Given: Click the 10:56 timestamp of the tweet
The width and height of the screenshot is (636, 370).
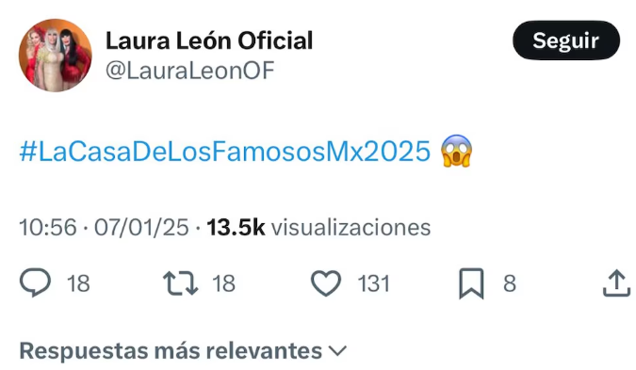Looking at the screenshot, I should pyautogui.click(x=48, y=227).
